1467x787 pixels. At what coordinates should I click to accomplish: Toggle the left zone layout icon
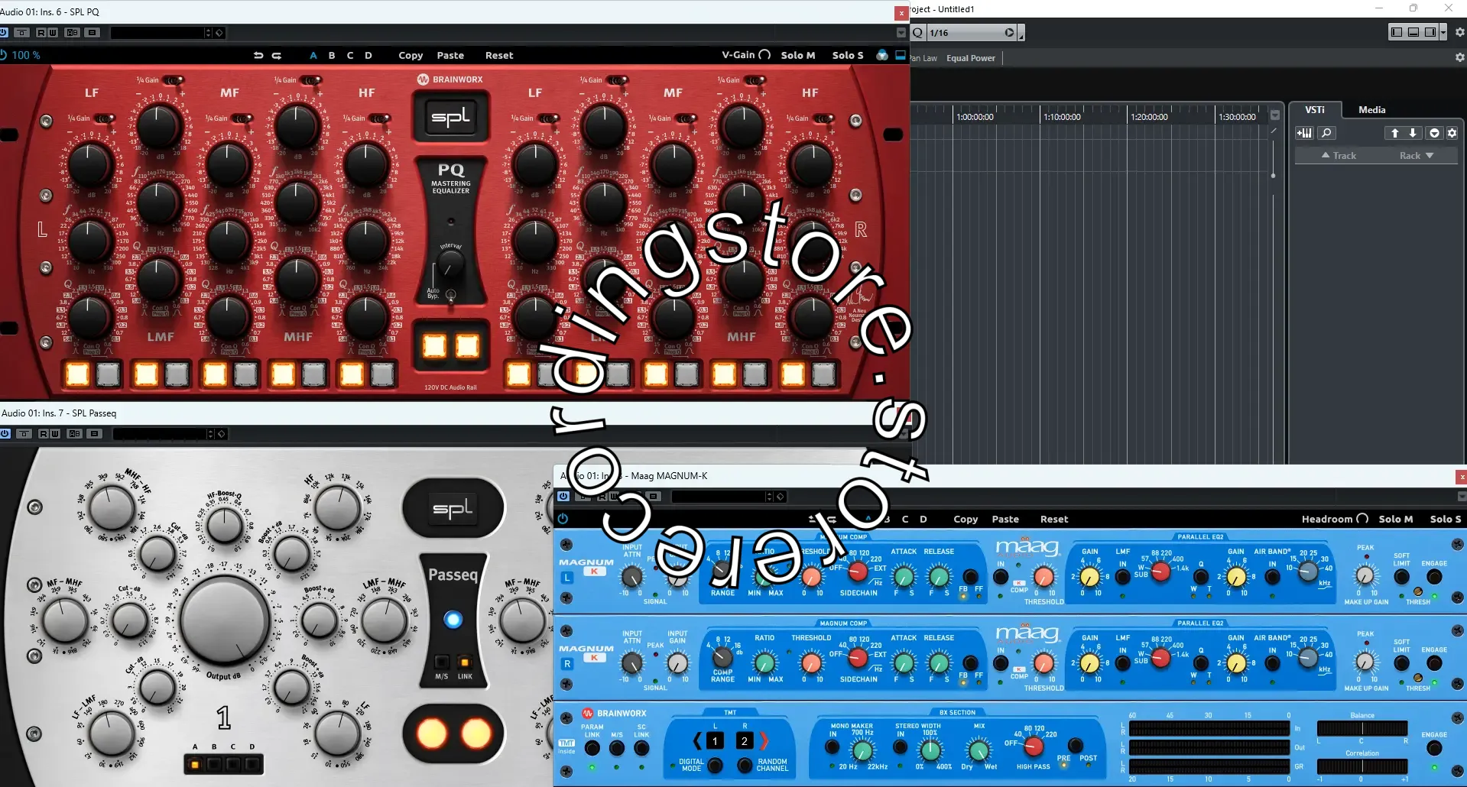tap(1397, 32)
